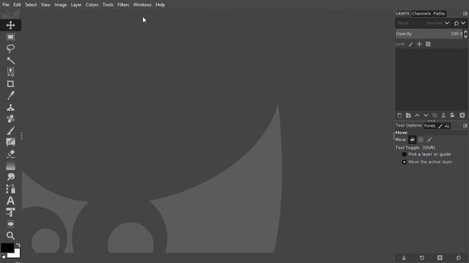Open the Tools menu

108,5
